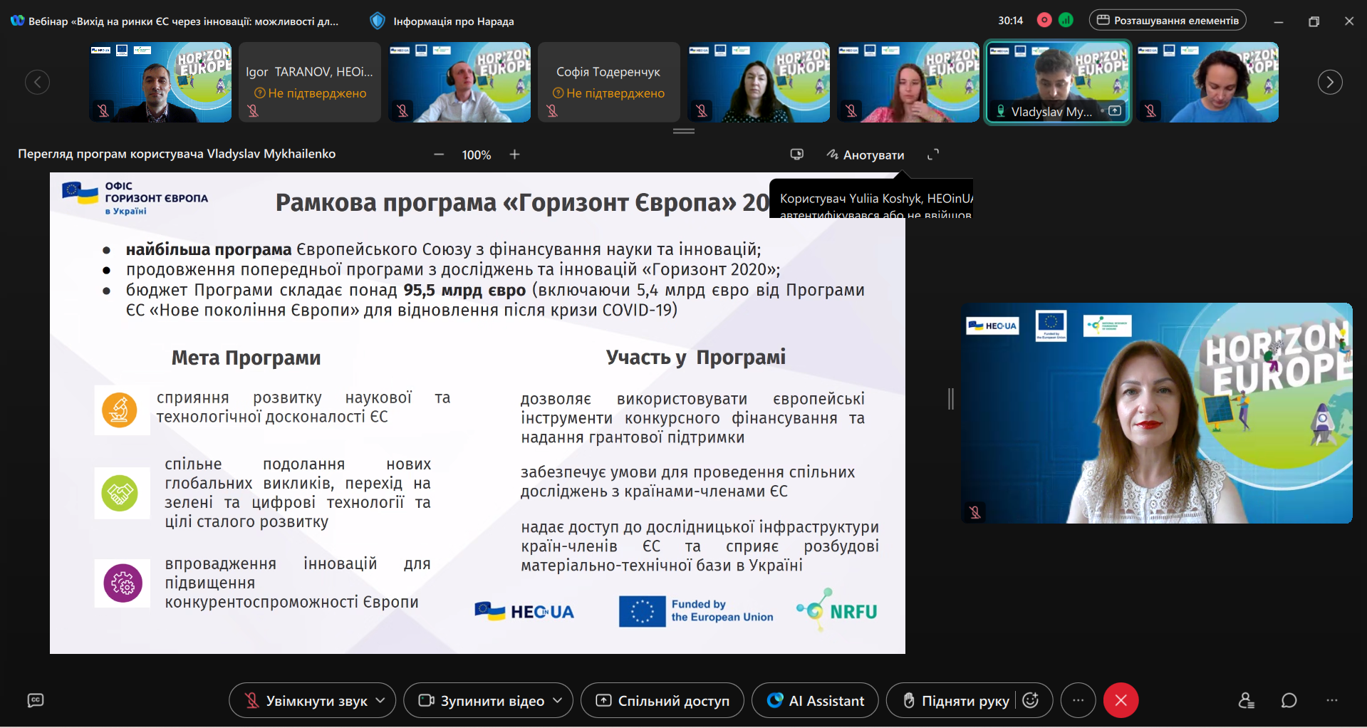Click Підняти руку to raise hand
This screenshot has height=728, width=1367.
coord(956,701)
